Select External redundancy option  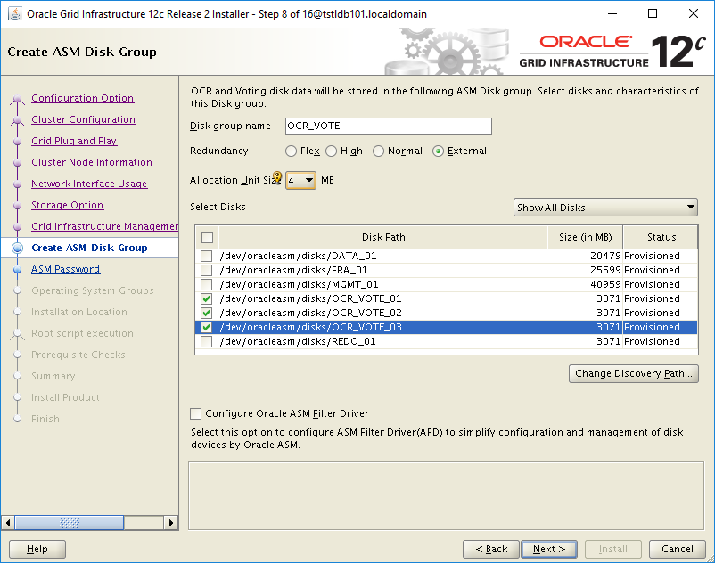click(x=439, y=151)
